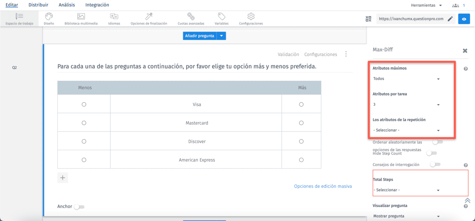Screen dimensions: 475x221
Task: Click the Más column header
Action: [x=302, y=88]
